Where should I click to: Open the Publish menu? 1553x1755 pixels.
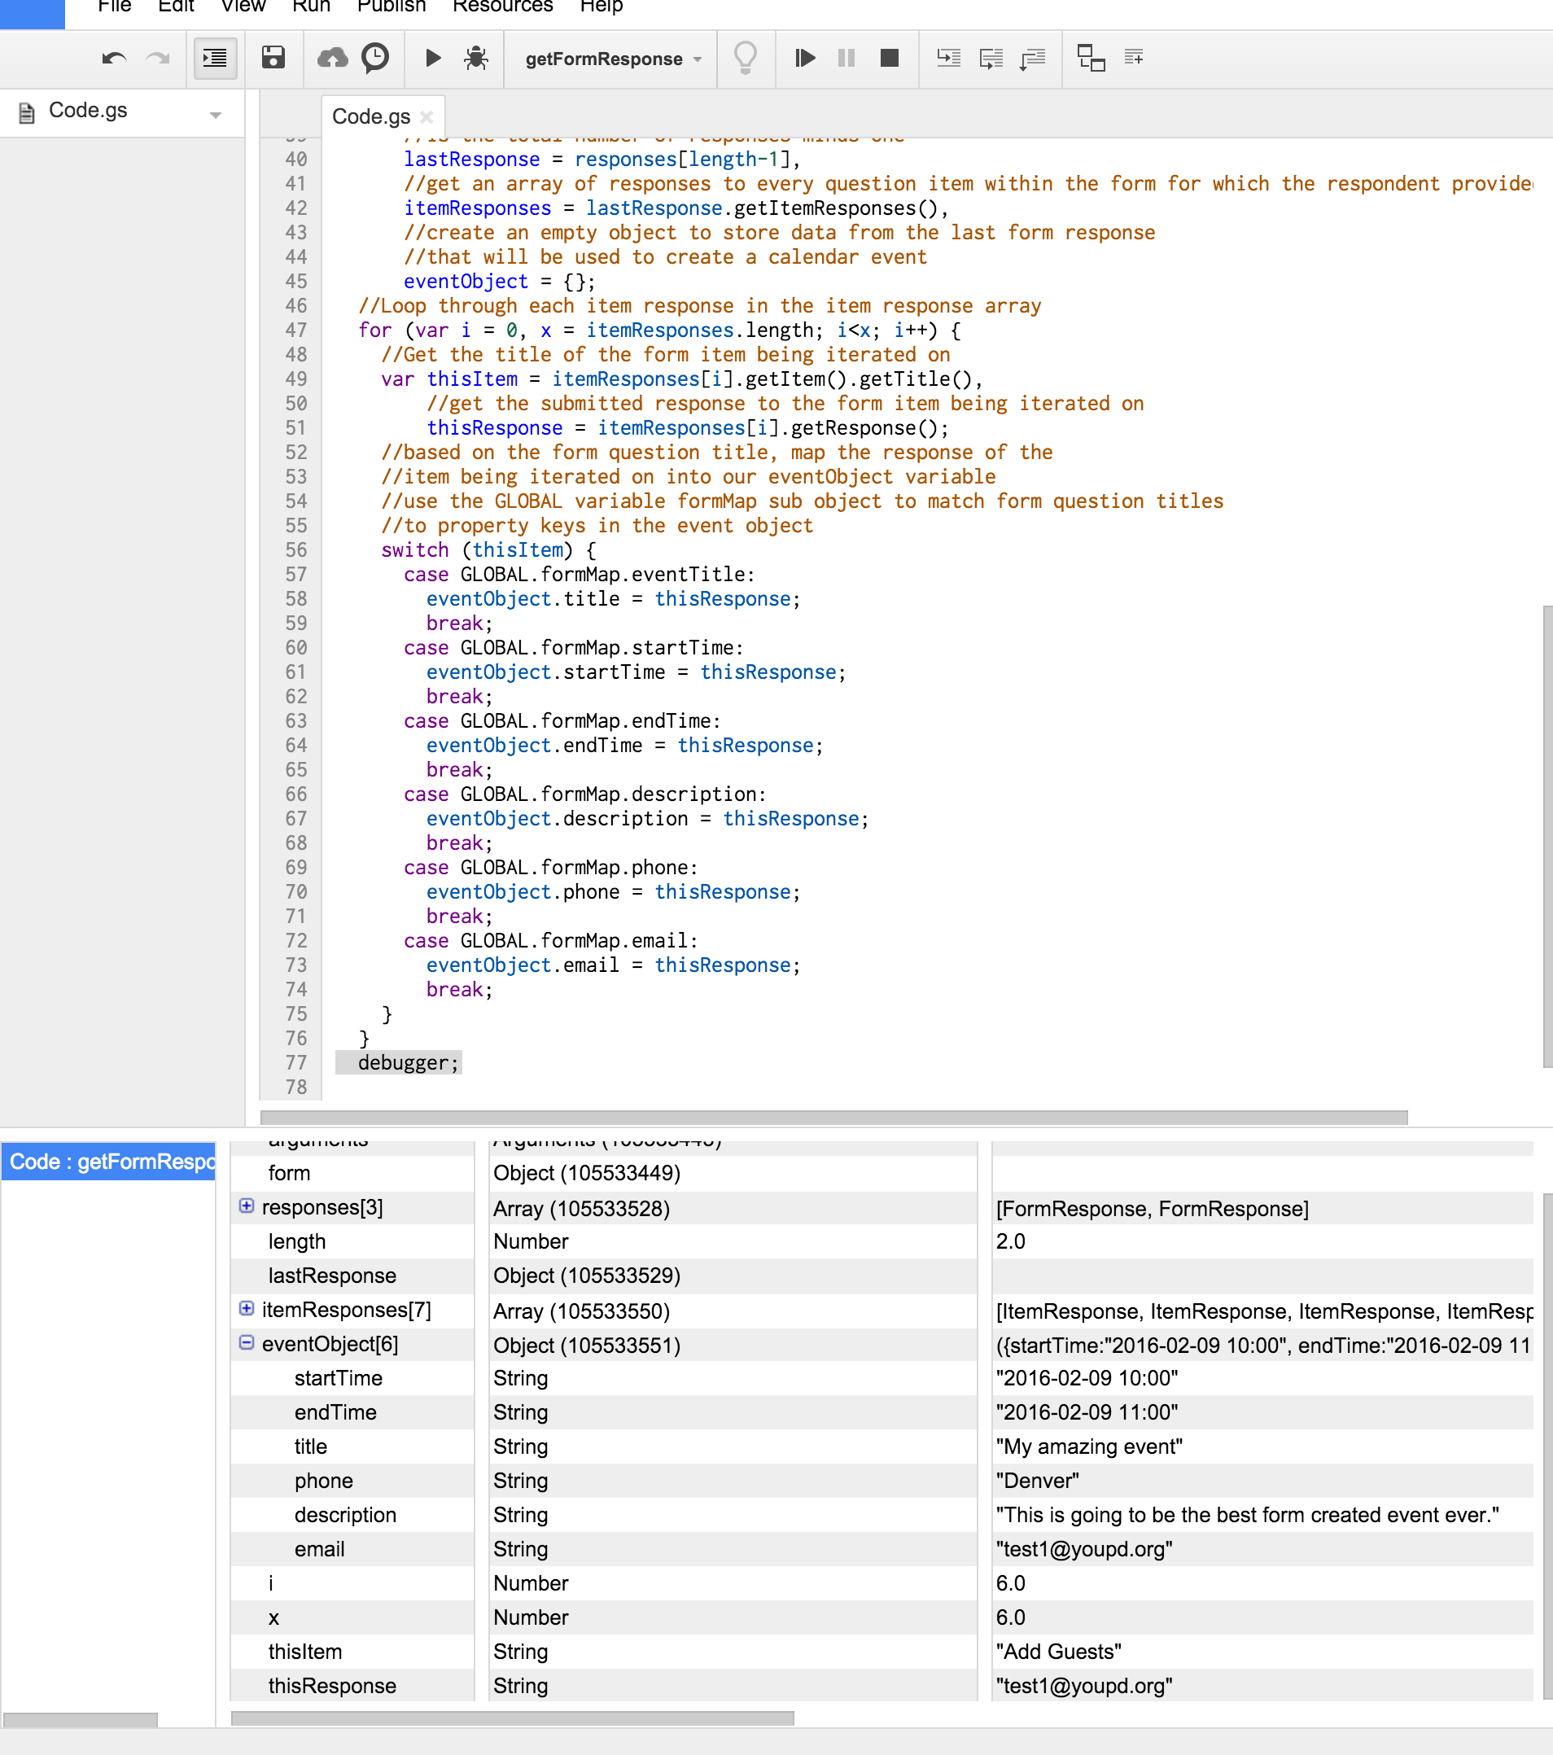392,6
